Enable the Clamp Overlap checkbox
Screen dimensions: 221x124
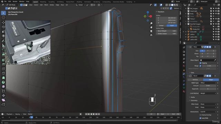pos(200,115)
